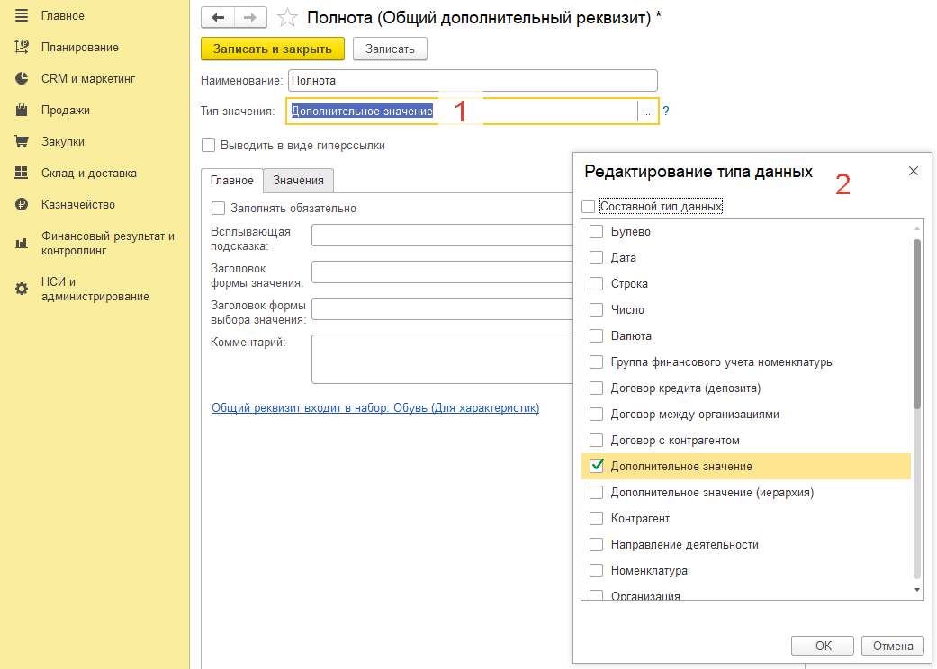Switch to the Значения tab
Screen dimensions: 937x669
[x=298, y=180]
